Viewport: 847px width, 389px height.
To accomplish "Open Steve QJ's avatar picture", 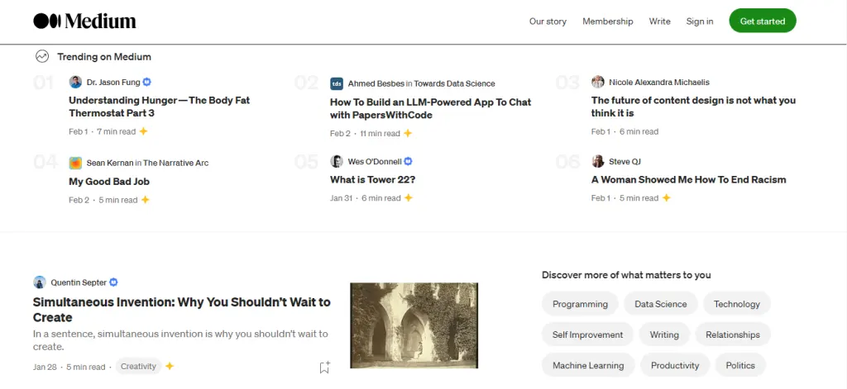I will click(x=597, y=161).
